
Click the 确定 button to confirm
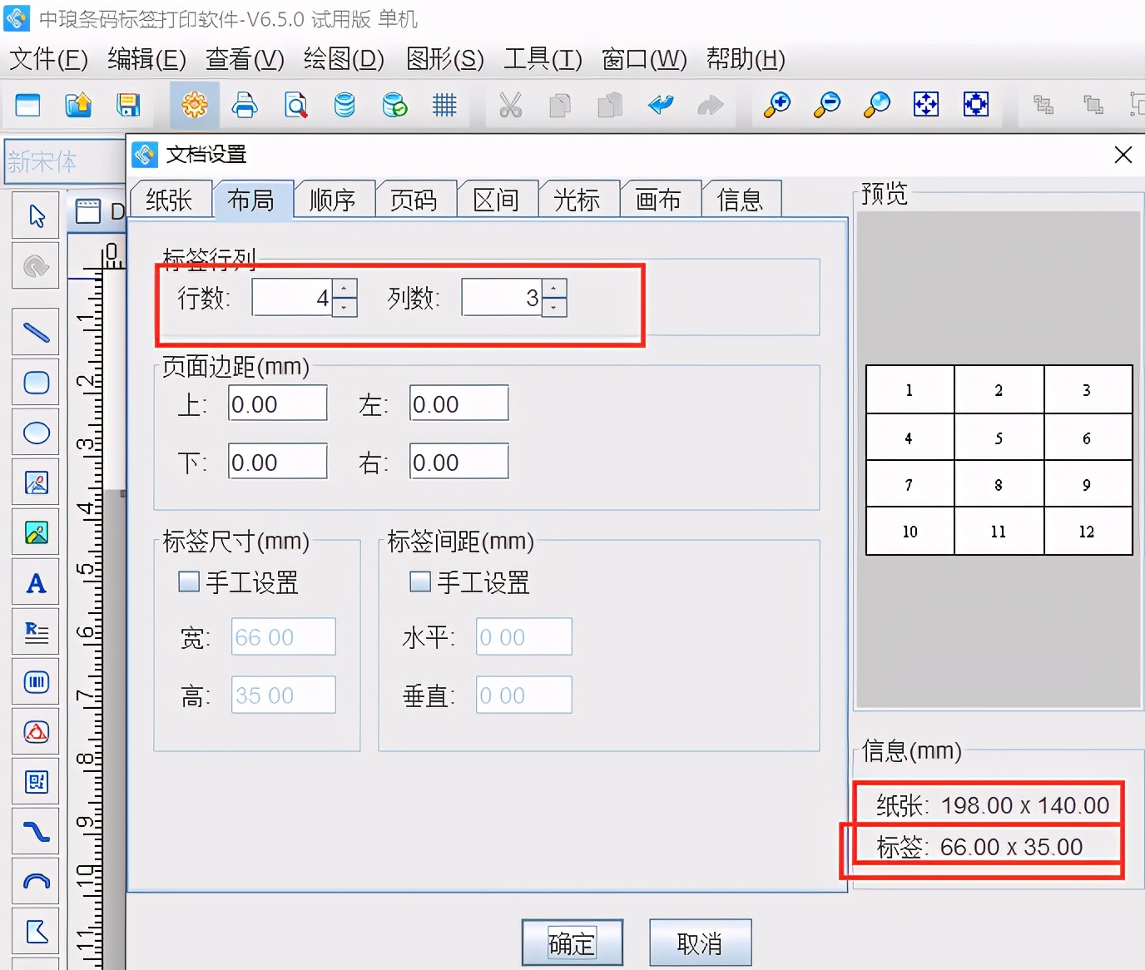[572, 942]
